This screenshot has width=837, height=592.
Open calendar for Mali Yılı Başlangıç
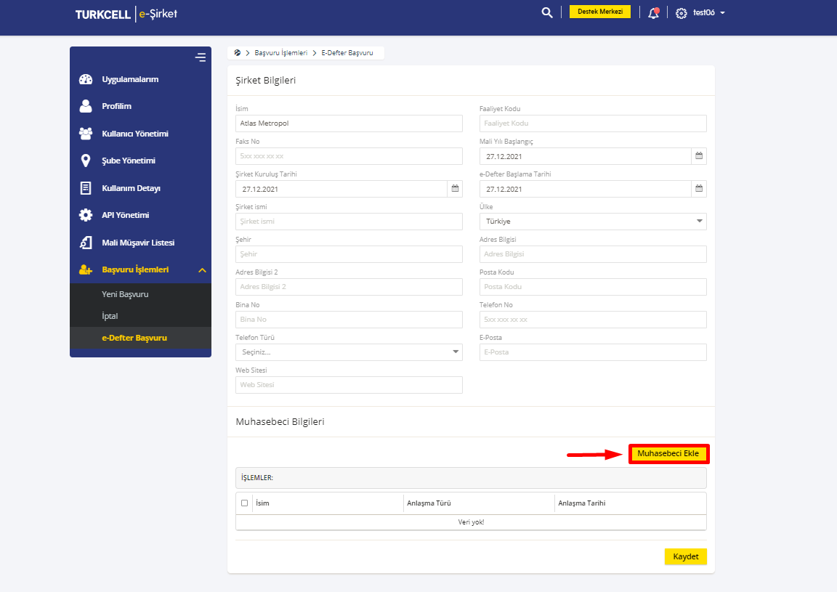click(699, 156)
